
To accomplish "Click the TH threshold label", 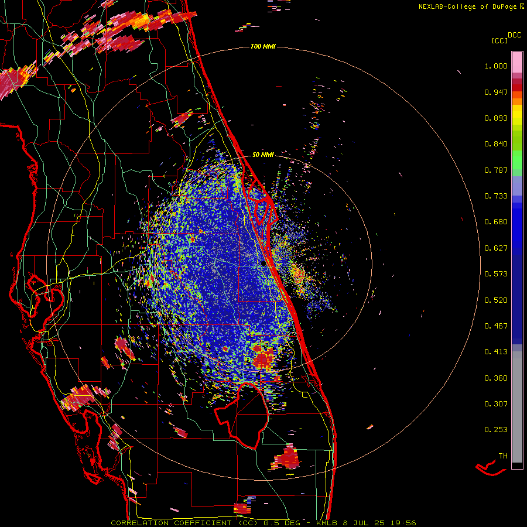I will click(x=503, y=456).
